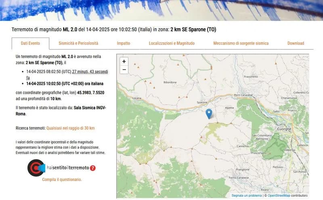Search earthquakes within 30 km radius

pos(71,128)
